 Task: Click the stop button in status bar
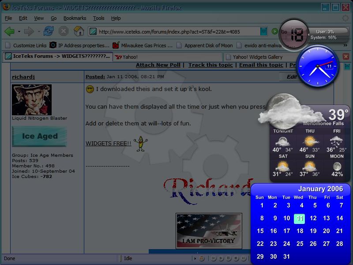pyautogui.click(x=236, y=258)
